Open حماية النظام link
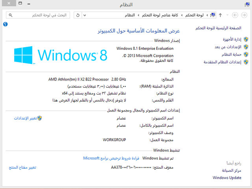Image resolution: width=252 pixels, height=189 pixels. click(x=232, y=55)
